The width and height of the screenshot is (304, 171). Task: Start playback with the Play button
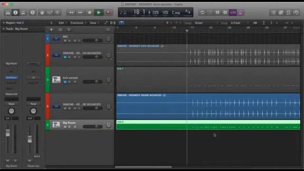pos(99,13)
